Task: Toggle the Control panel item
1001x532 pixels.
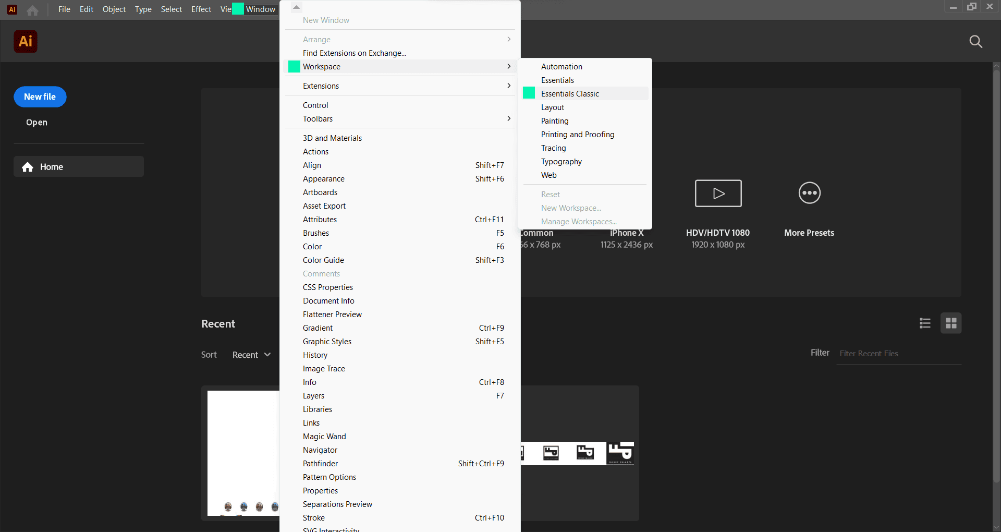Action: [x=400, y=105]
